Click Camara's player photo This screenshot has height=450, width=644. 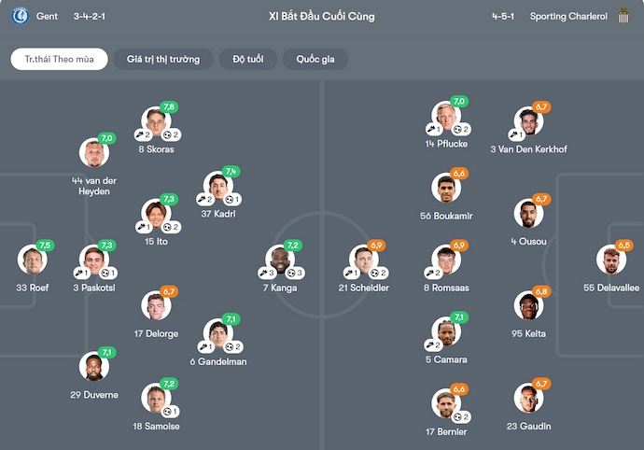[446, 331]
